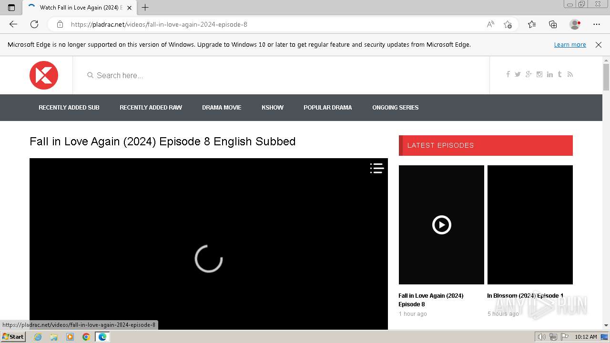This screenshot has width=610, height=343.
Task: Open File Explorer from the taskbar
Action: coord(54,337)
